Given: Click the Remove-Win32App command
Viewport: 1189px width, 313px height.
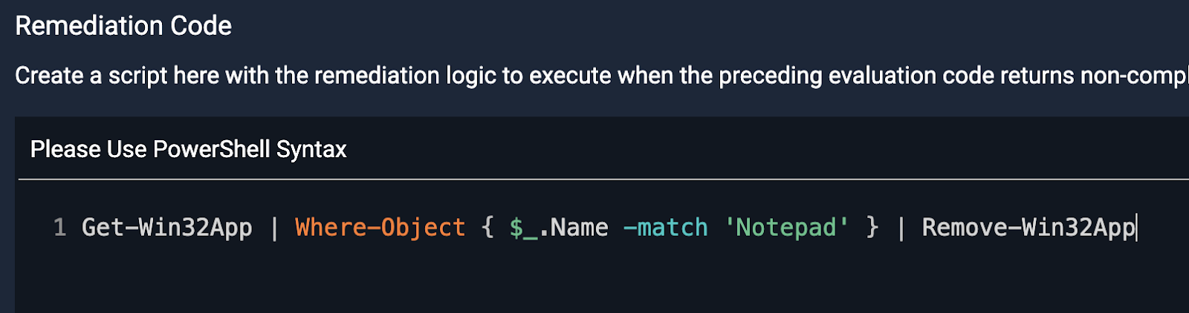Looking at the screenshot, I should pyautogui.click(x=1028, y=227).
